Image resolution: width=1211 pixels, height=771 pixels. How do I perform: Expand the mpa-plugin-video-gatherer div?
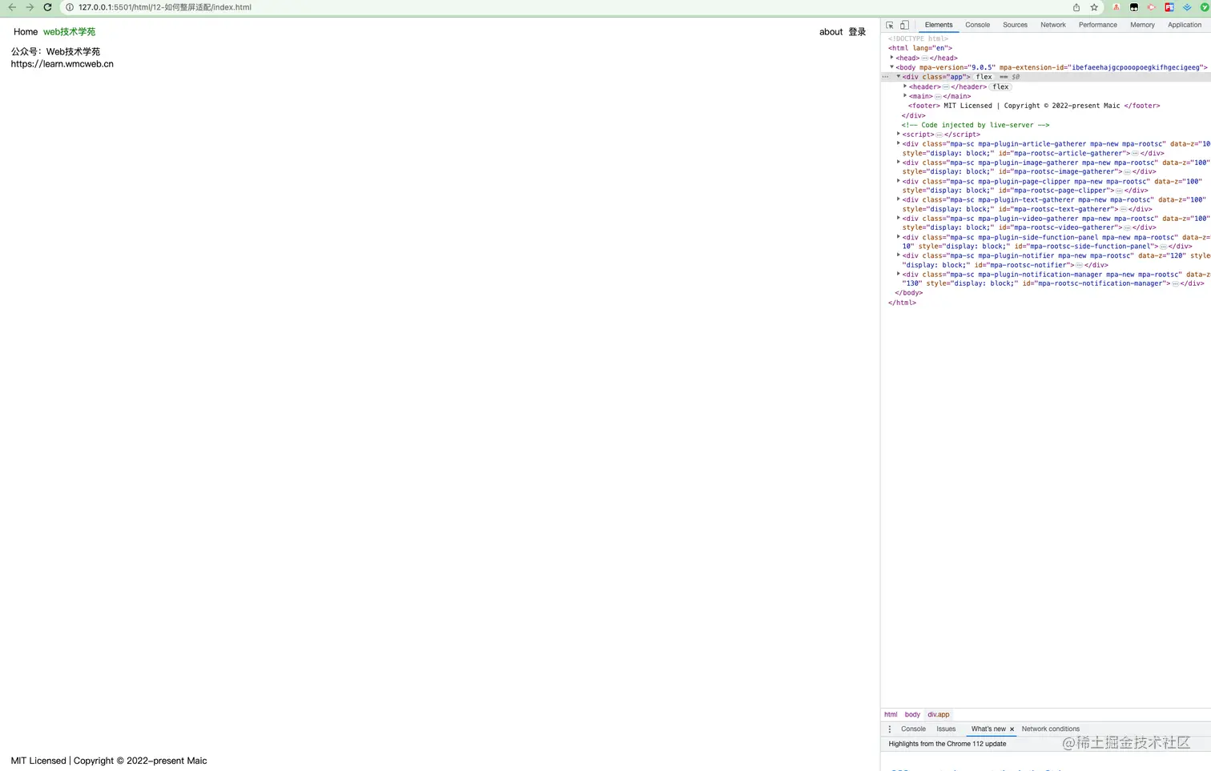pos(898,218)
